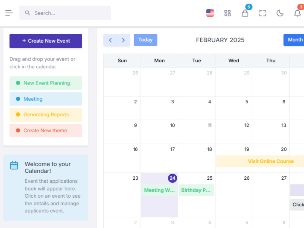304x228 pixels.
Task: Click the cart badge showing 5
Action: coord(249,7)
